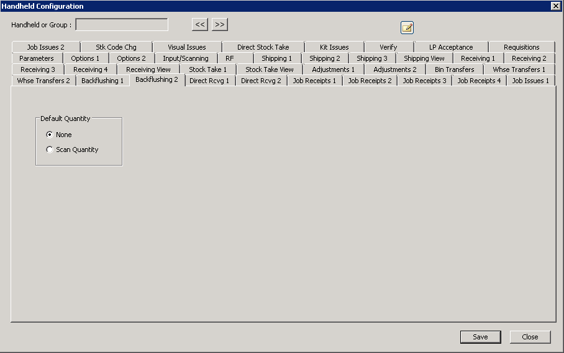Open the Input/Scanning tab
564x353 pixels.
click(x=186, y=58)
